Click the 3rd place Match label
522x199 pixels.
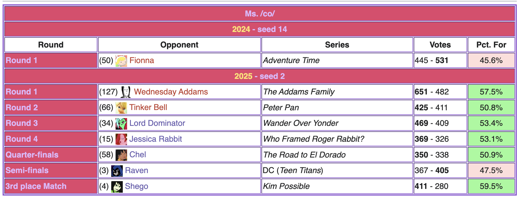(x=36, y=186)
